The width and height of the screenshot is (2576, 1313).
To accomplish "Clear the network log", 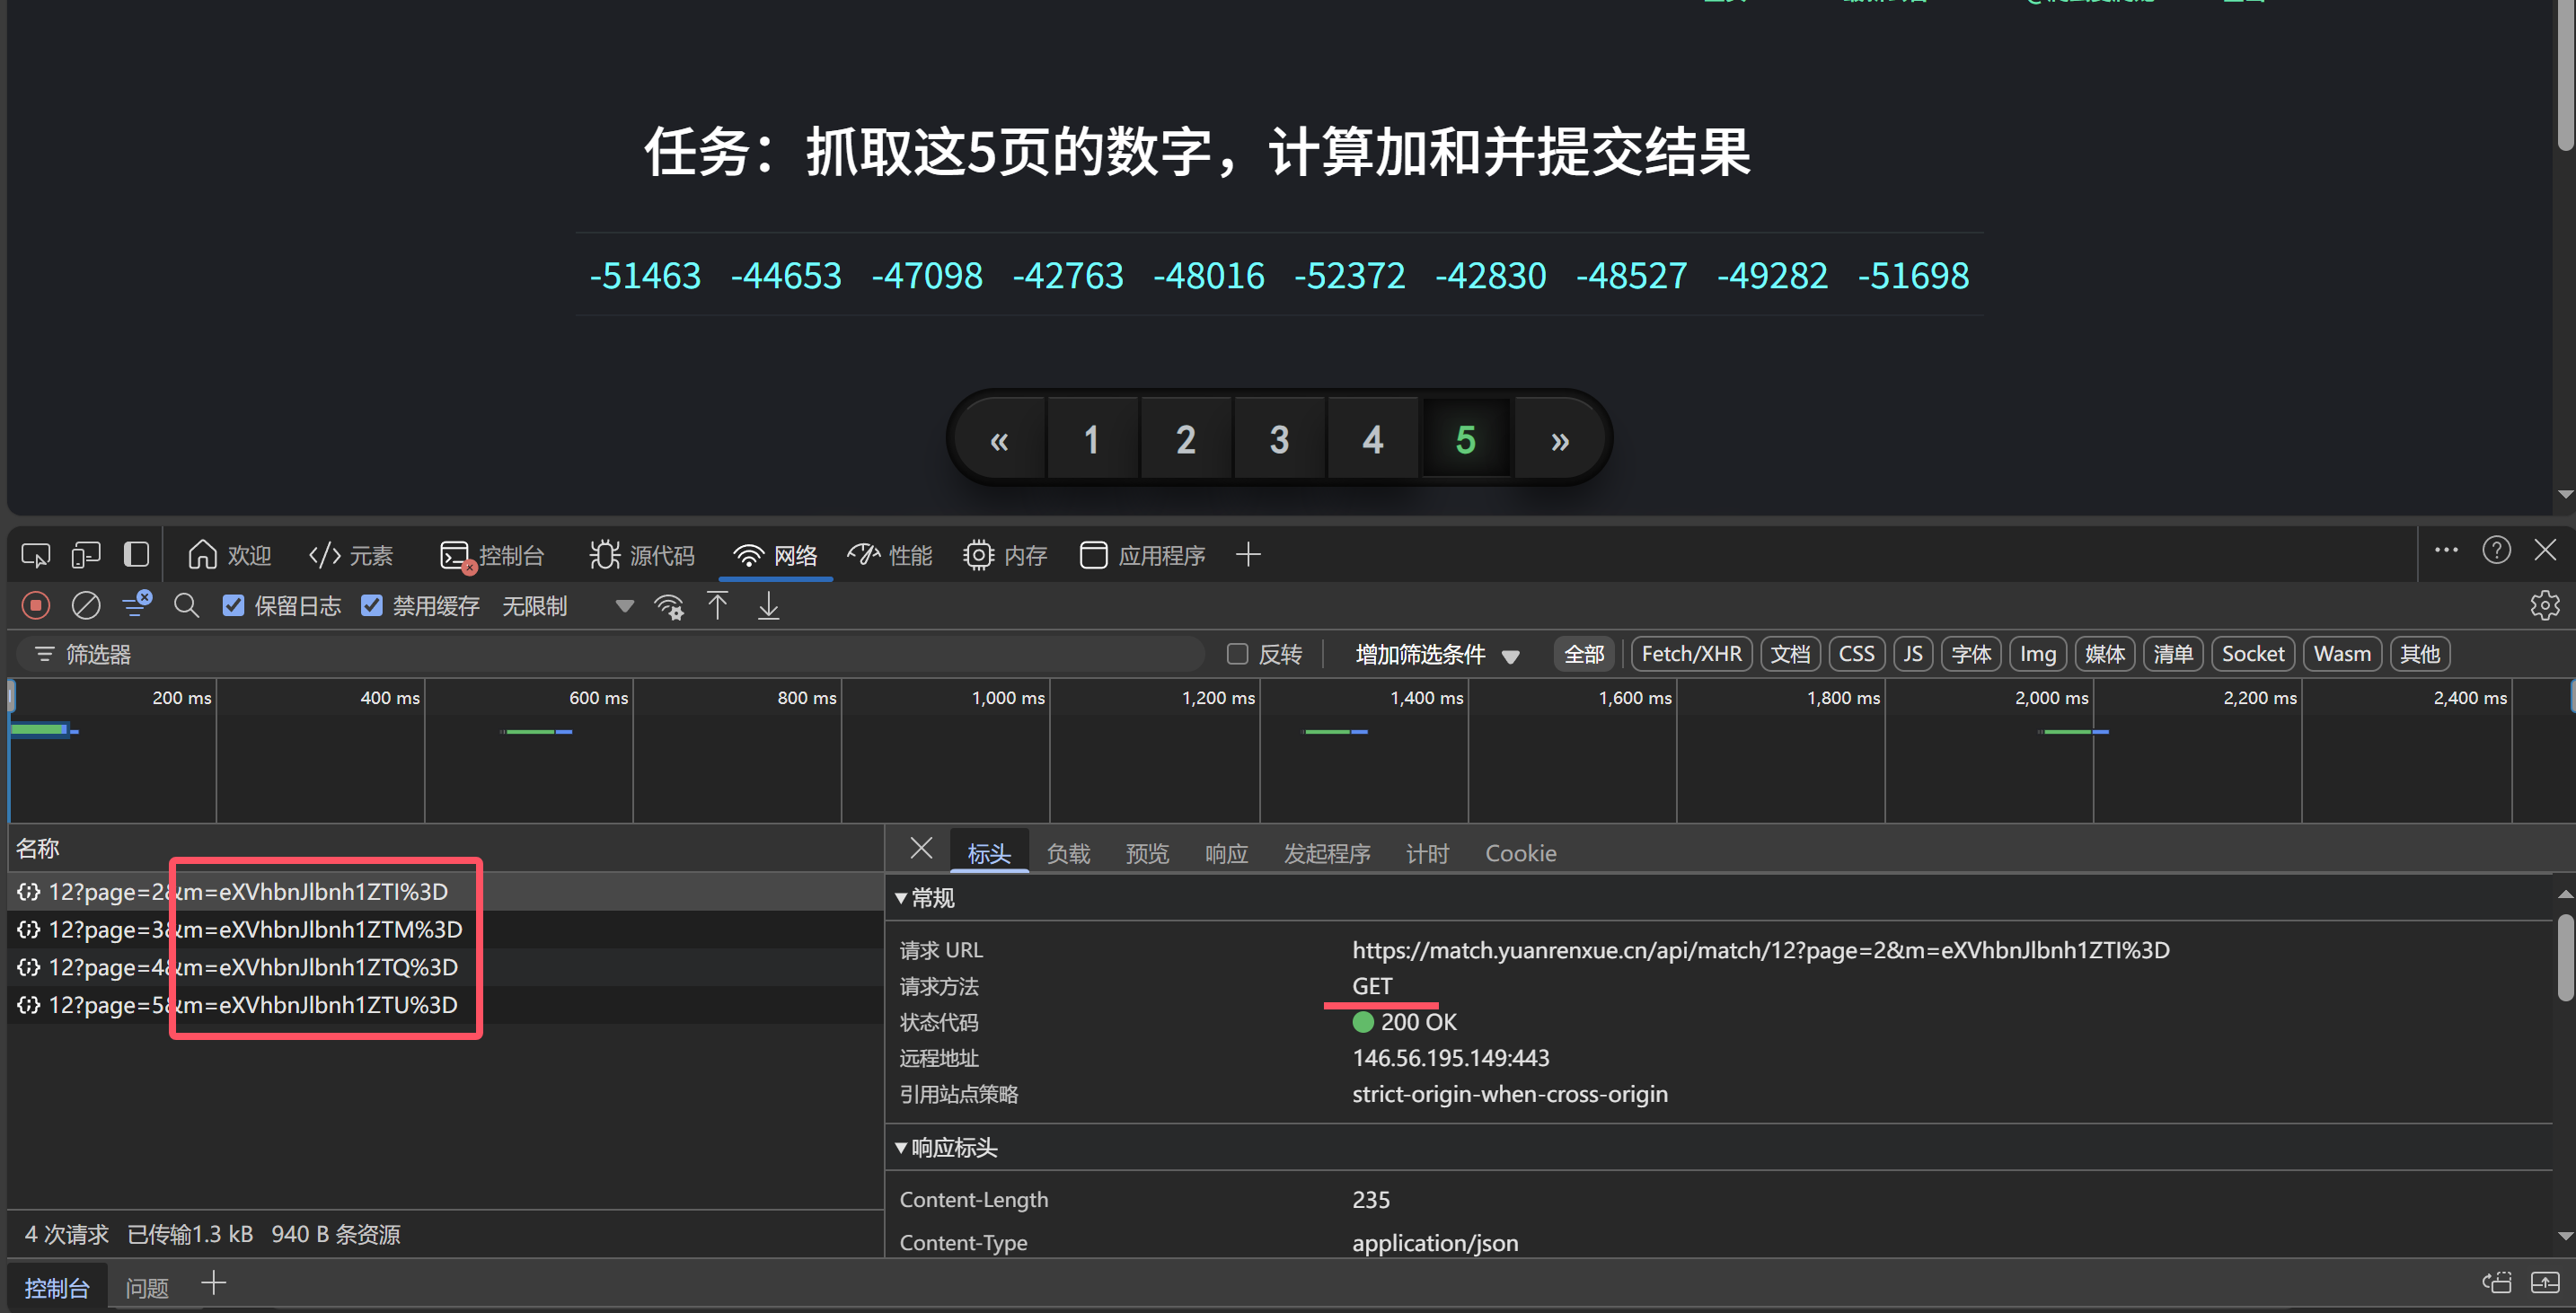I will pyautogui.click(x=86, y=605).
